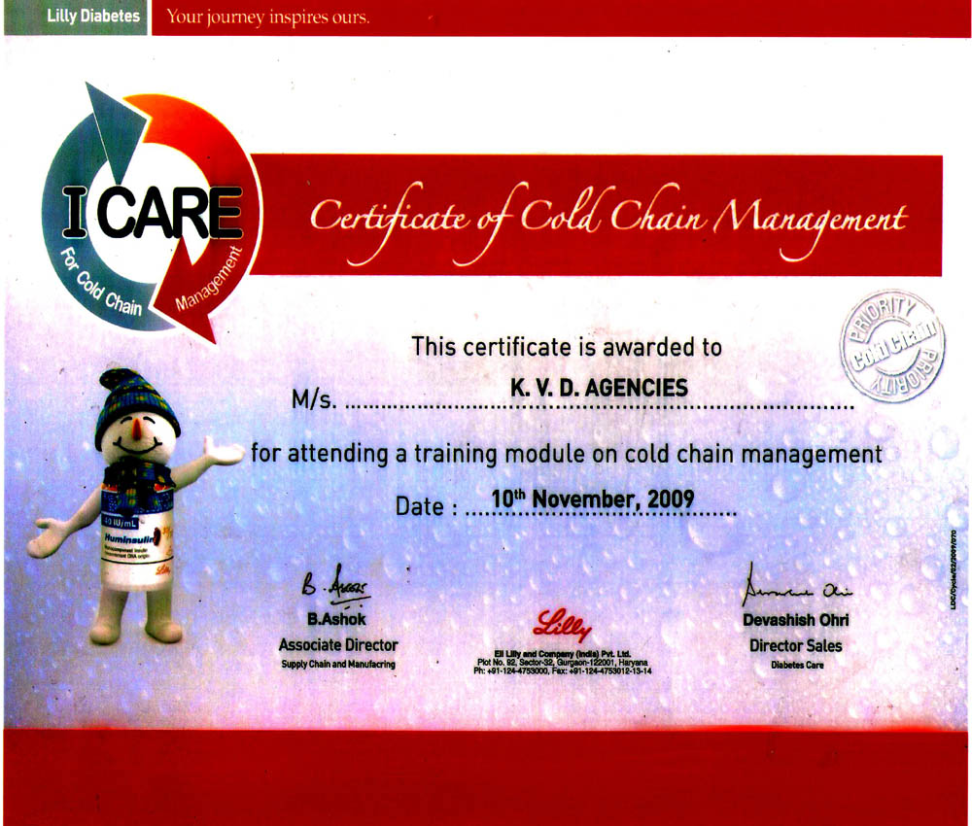Click the snowman insulin vial mascot
This screenshot has width=972, height=826.
point(135,505)
